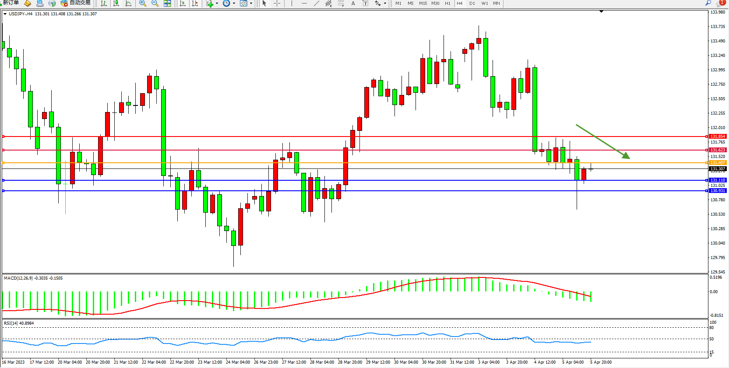Select the M15 timeframe
Screen dimensions: 729x368
tap(423, 4)
